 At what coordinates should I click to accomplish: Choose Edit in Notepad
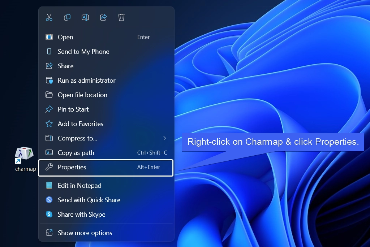pyautogui.click(x=106, y=185)
